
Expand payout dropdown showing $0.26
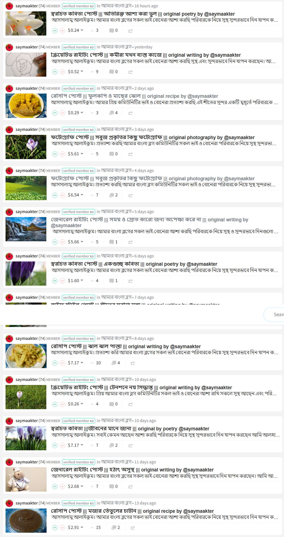(76, 404)
